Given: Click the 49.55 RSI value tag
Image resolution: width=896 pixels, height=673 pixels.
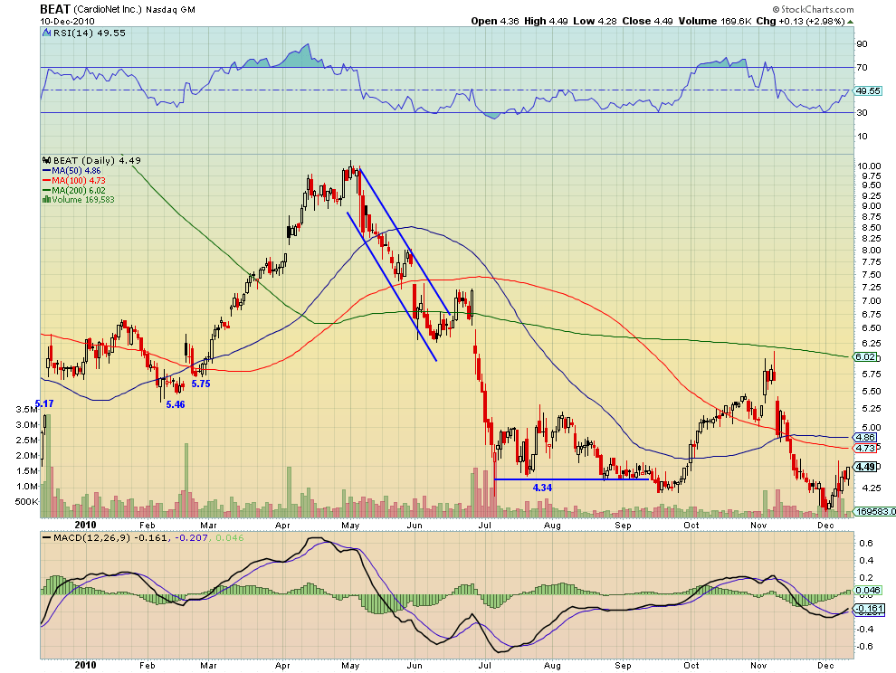Looking at the screenshot, I should pos(868,90).
